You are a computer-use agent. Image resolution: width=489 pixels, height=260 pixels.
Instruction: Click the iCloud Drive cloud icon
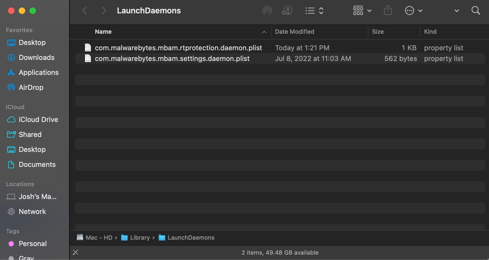[x=11, y=120]
